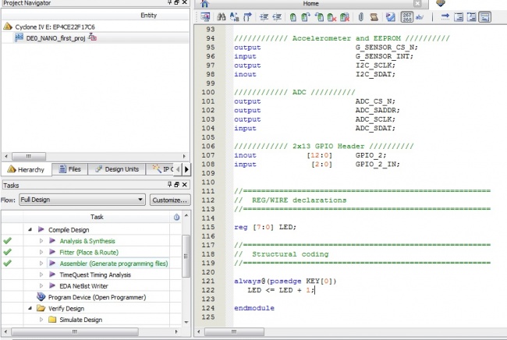Expand Fitter (Place & Route) task

pos(41,252)
